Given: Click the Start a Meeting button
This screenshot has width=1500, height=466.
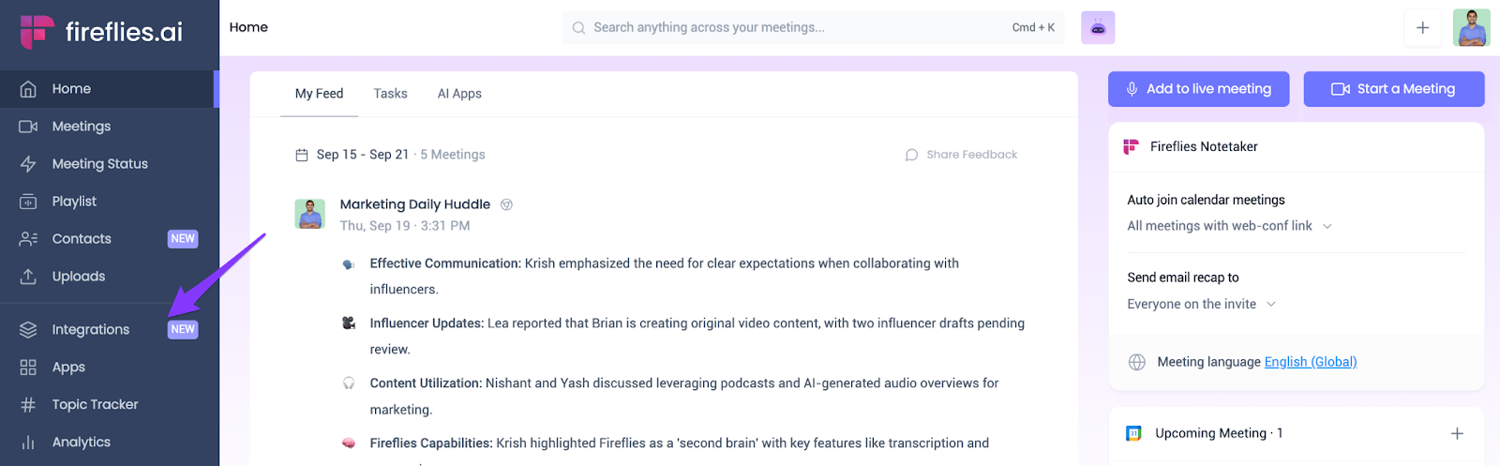Looking at the screenshot, I should click(x=1393, y=89).
